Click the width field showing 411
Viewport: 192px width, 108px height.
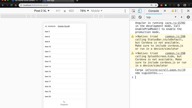[58, 11]
